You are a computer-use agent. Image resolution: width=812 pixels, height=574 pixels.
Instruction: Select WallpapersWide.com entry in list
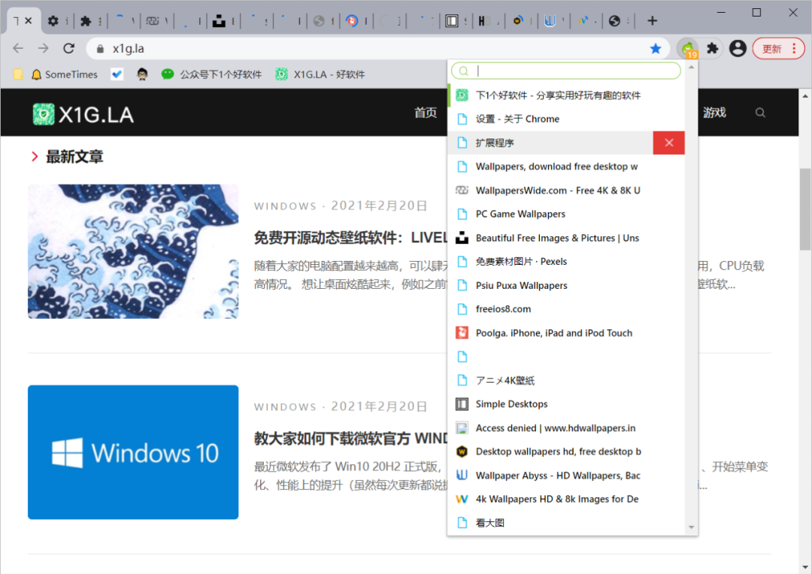(x=566, y=190)
